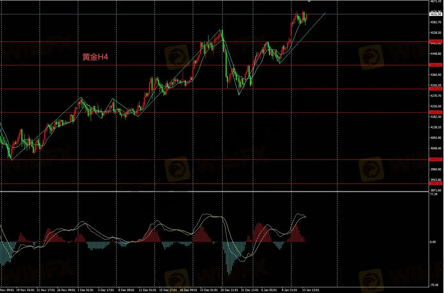Screen dimensions: 444x293
Task: Click the 15 Dec 17:01 time label
Action: tap(168, 290)
